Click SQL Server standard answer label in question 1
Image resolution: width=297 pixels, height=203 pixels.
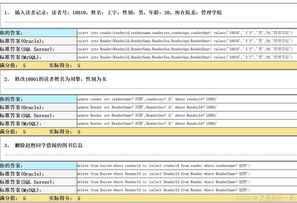[27, 49]
